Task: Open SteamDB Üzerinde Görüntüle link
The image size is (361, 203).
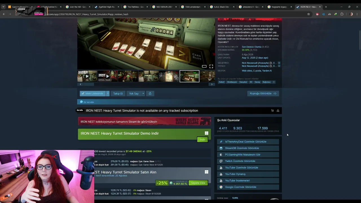Action: pyautogui.click(x=248, y=148)
